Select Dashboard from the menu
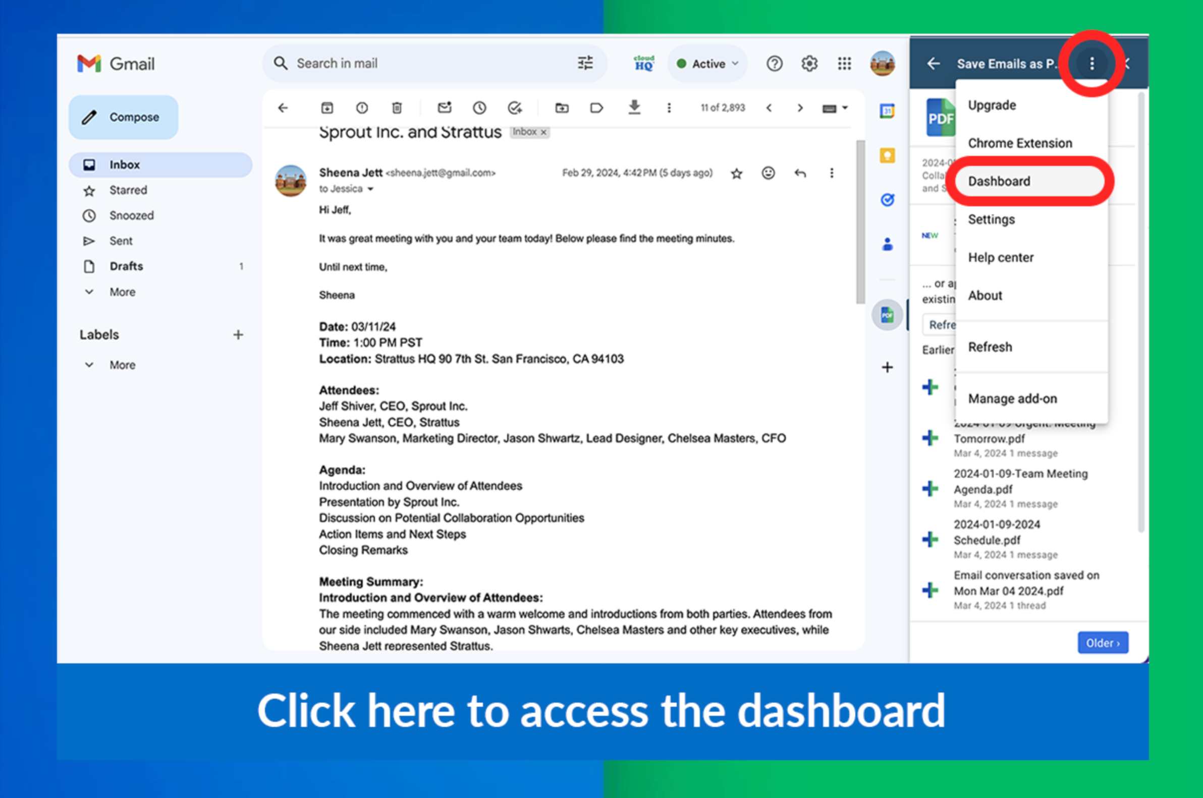Image resolution: width=1203 pixels, height=798 pixels. tap(1030, 181)
